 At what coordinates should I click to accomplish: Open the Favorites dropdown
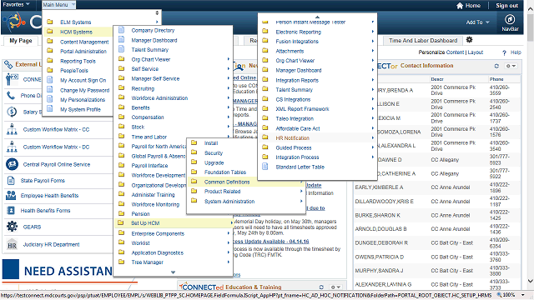click(x=16, y=5)
